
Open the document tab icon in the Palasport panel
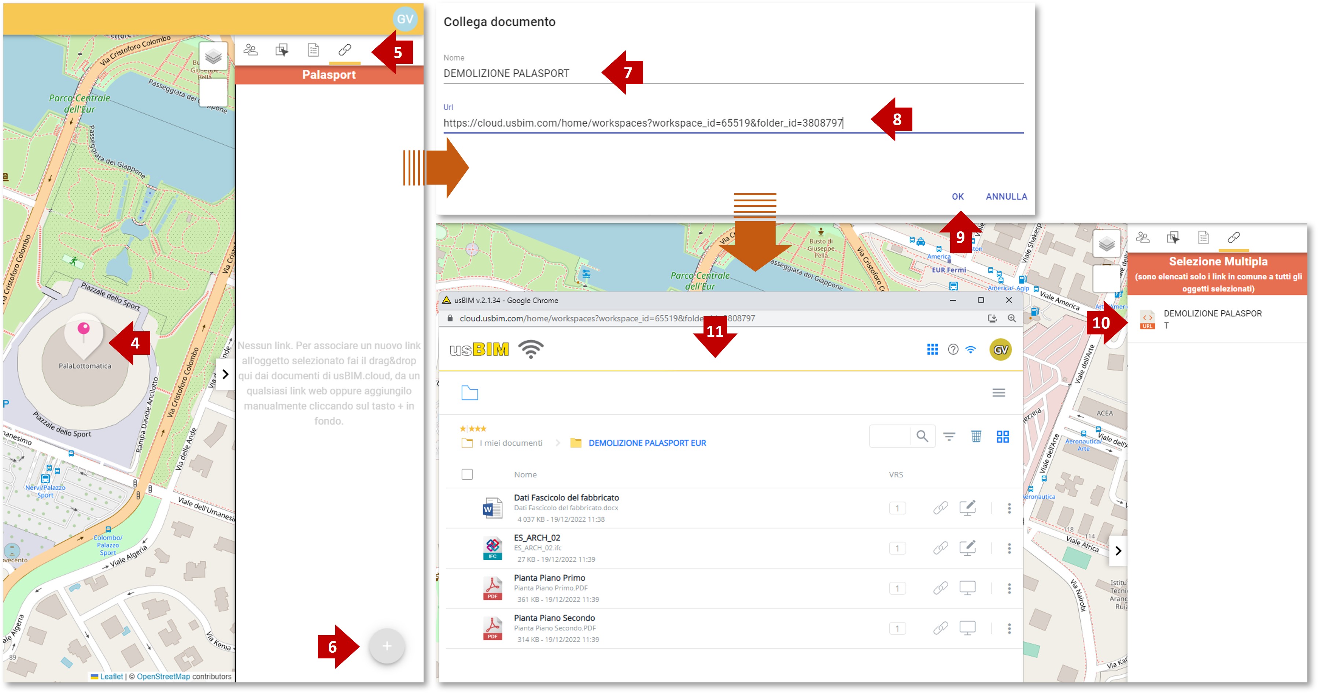click(313, 50)
